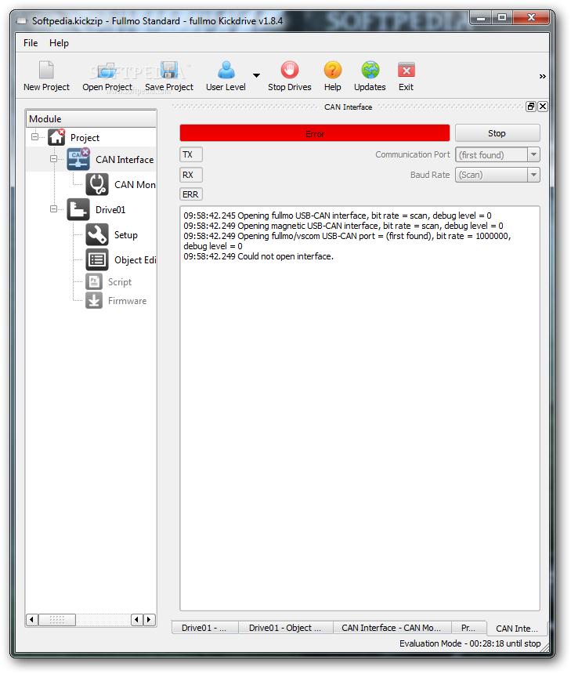The width and height of the screenshot is (571, 674).
Task: Select the CAN Inte... tab
Action: (517, 628)
